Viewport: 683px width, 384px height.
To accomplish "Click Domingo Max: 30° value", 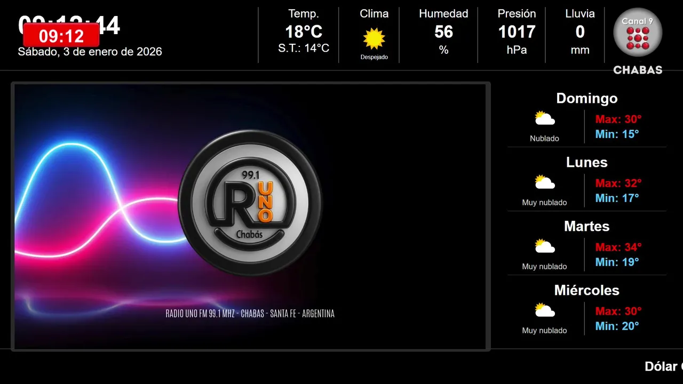I will (x=618, y=119).
